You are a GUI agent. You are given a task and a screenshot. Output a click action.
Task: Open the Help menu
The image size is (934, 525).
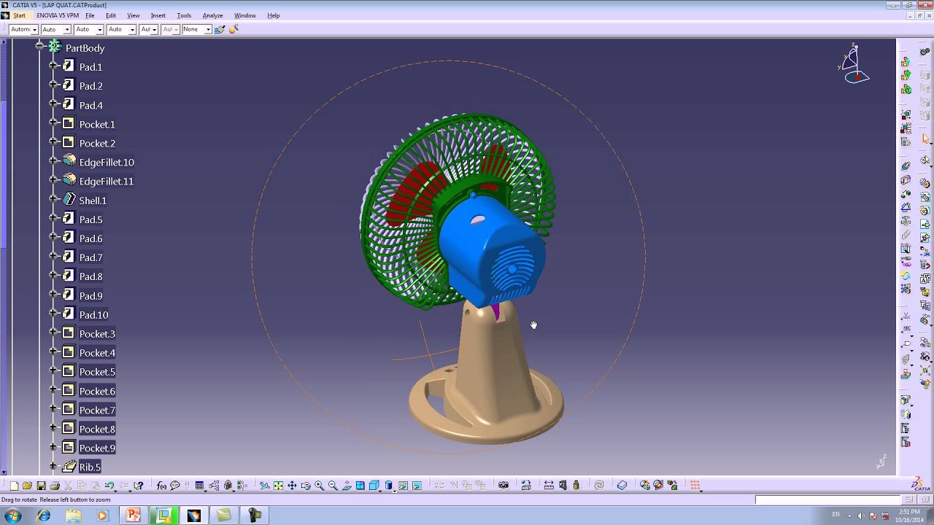click(x=274, y=15)
